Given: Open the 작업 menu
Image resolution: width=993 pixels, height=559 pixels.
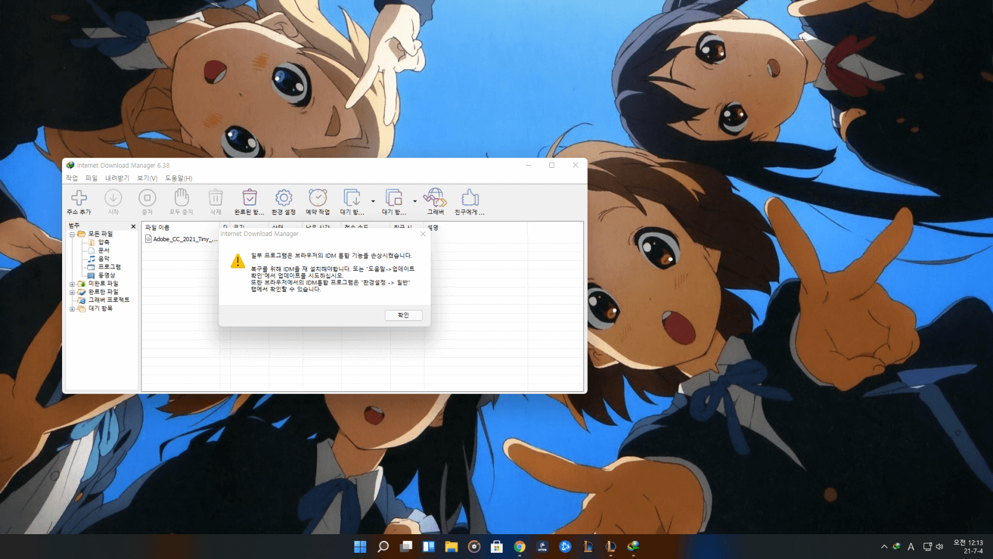Looking at the screenshot, I should click(72, 178).
